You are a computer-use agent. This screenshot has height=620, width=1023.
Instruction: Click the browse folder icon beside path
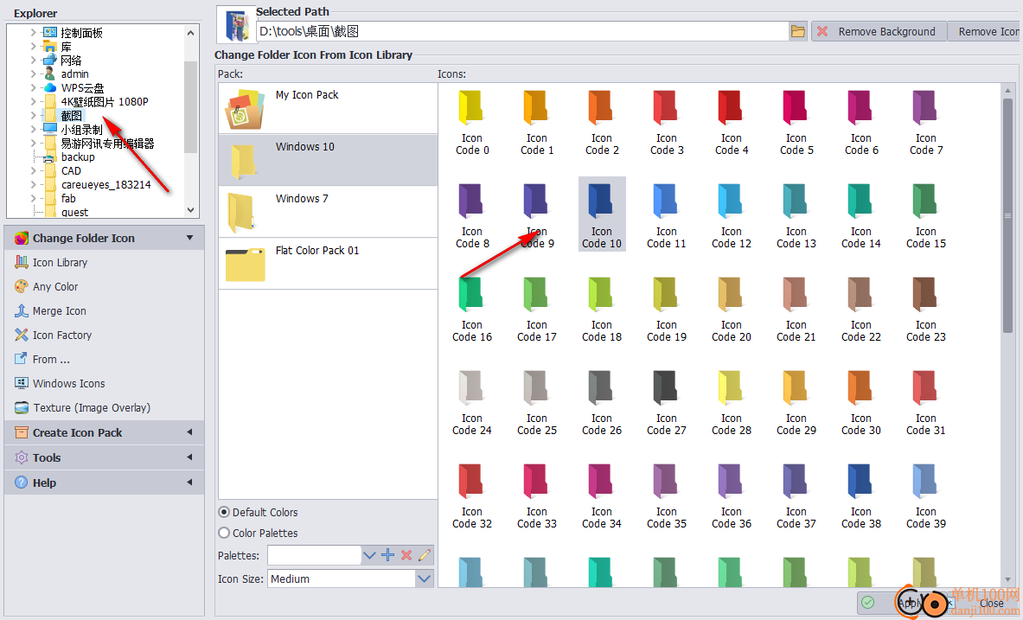click(798, 31)
